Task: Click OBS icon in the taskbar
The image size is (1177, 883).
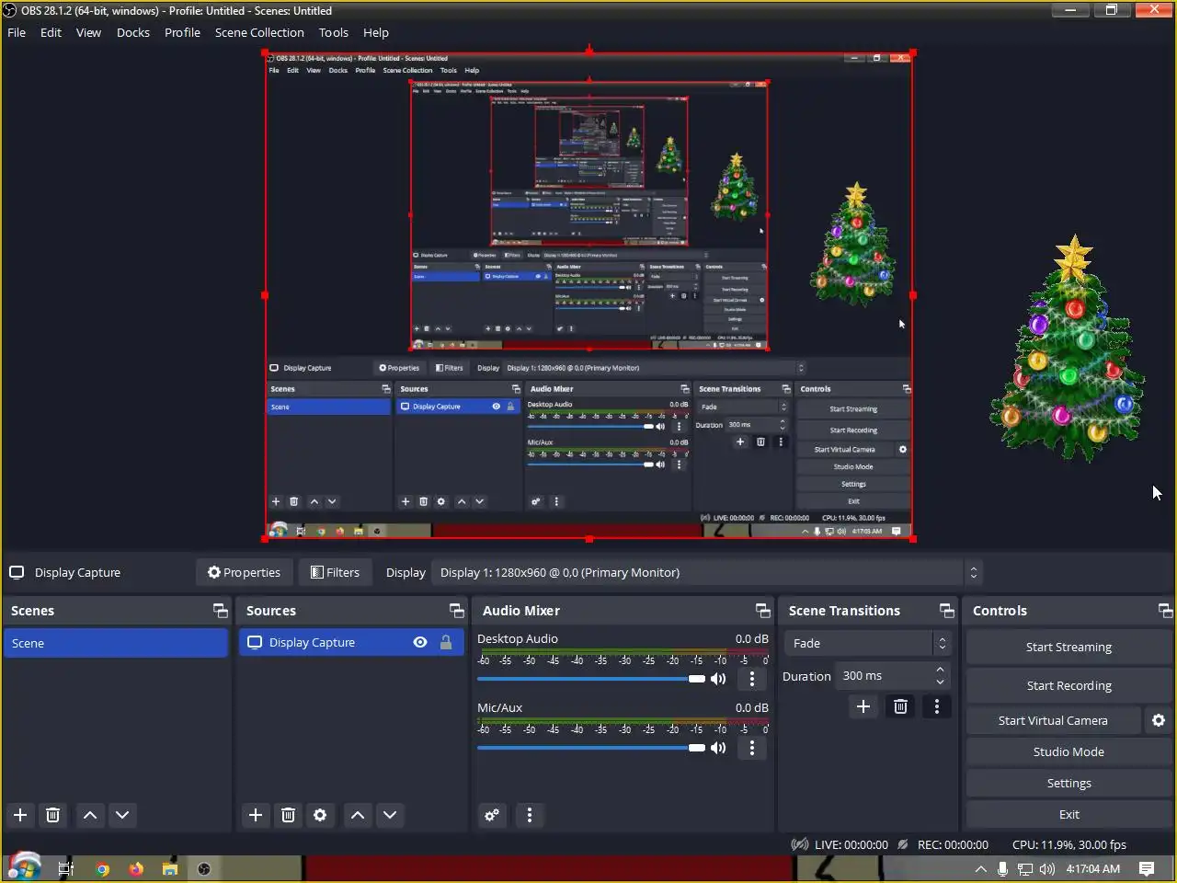Action: (204, 869)
